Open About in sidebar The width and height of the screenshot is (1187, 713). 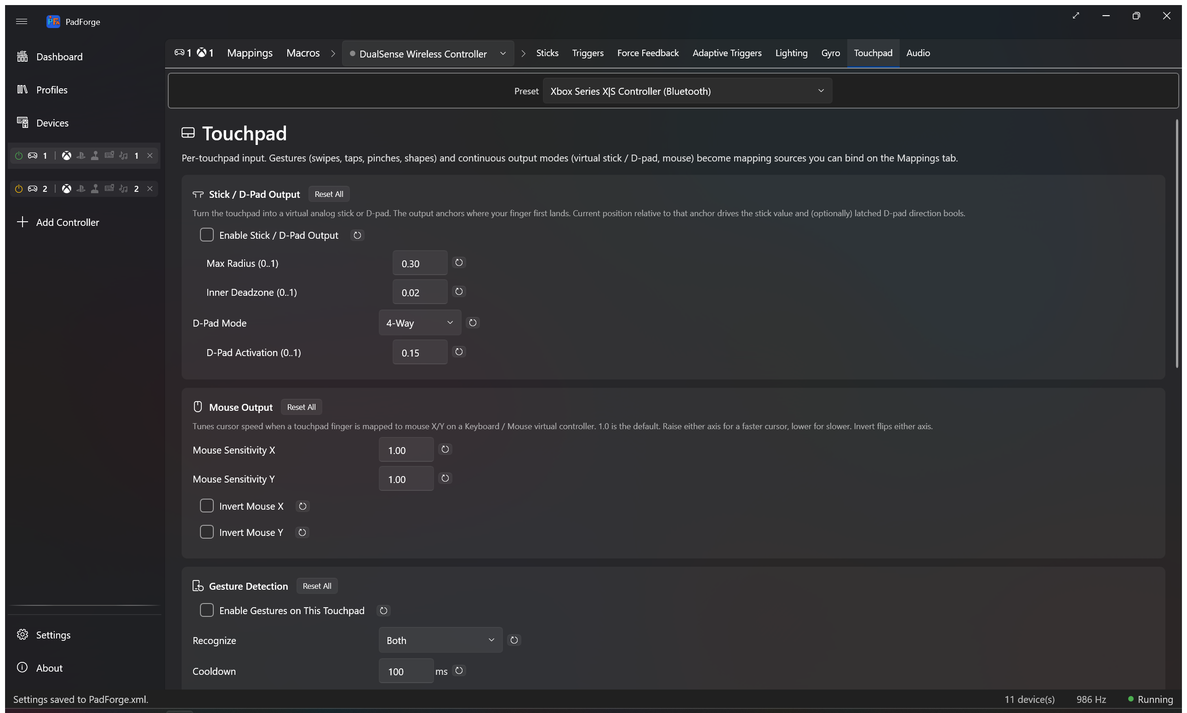click(x=84, y=668)
